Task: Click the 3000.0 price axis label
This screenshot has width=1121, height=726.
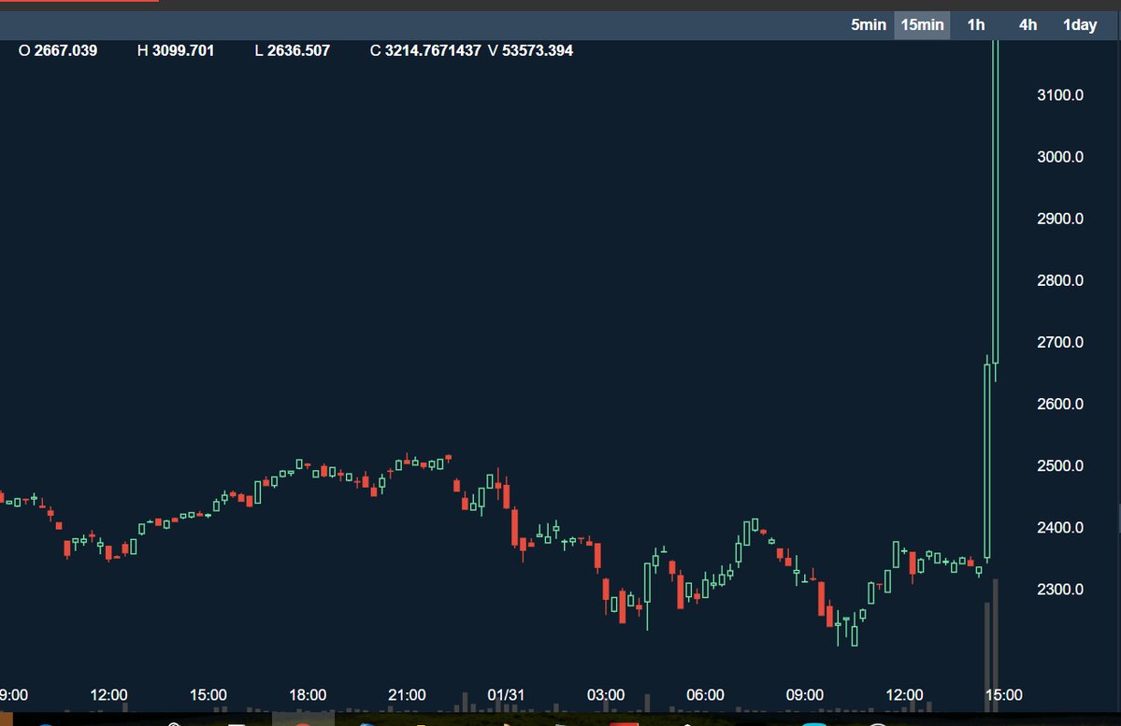Action: coord(1060,156)
